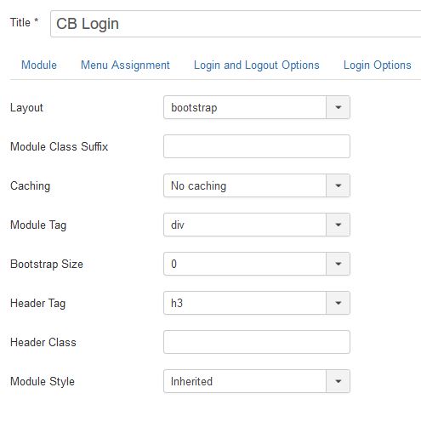Switch to the Module tab
The image size is (421, 433).
click(x=39, y=65)
